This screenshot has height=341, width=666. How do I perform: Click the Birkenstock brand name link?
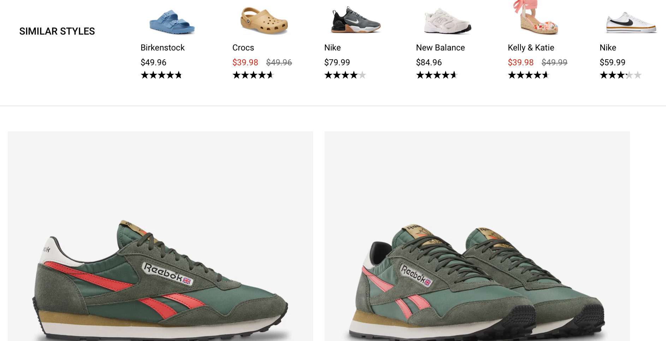[162, 48]
